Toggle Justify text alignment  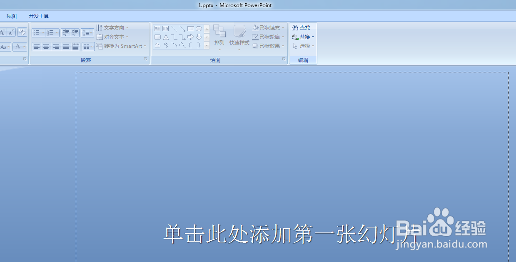(66, 47)
